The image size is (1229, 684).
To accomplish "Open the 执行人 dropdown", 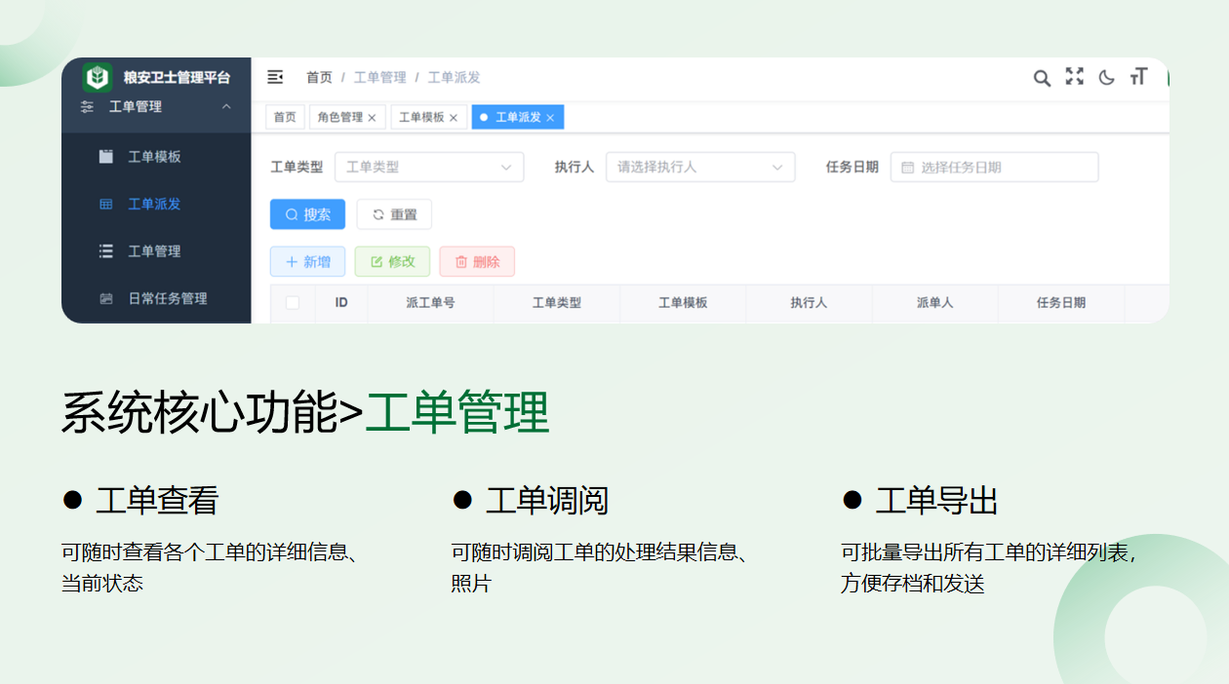I will tap(700, 168).
